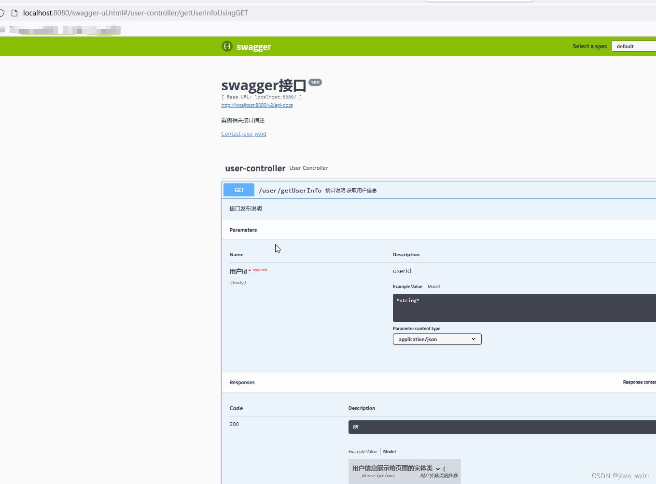Click the 200 response code
656x484 pixels.
(234, 424)
